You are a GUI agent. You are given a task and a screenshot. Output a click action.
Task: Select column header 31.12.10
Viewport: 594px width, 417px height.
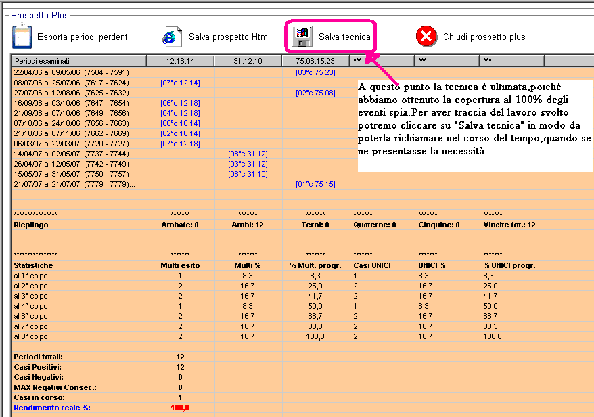pyautogui.click(x=248, y=61)
